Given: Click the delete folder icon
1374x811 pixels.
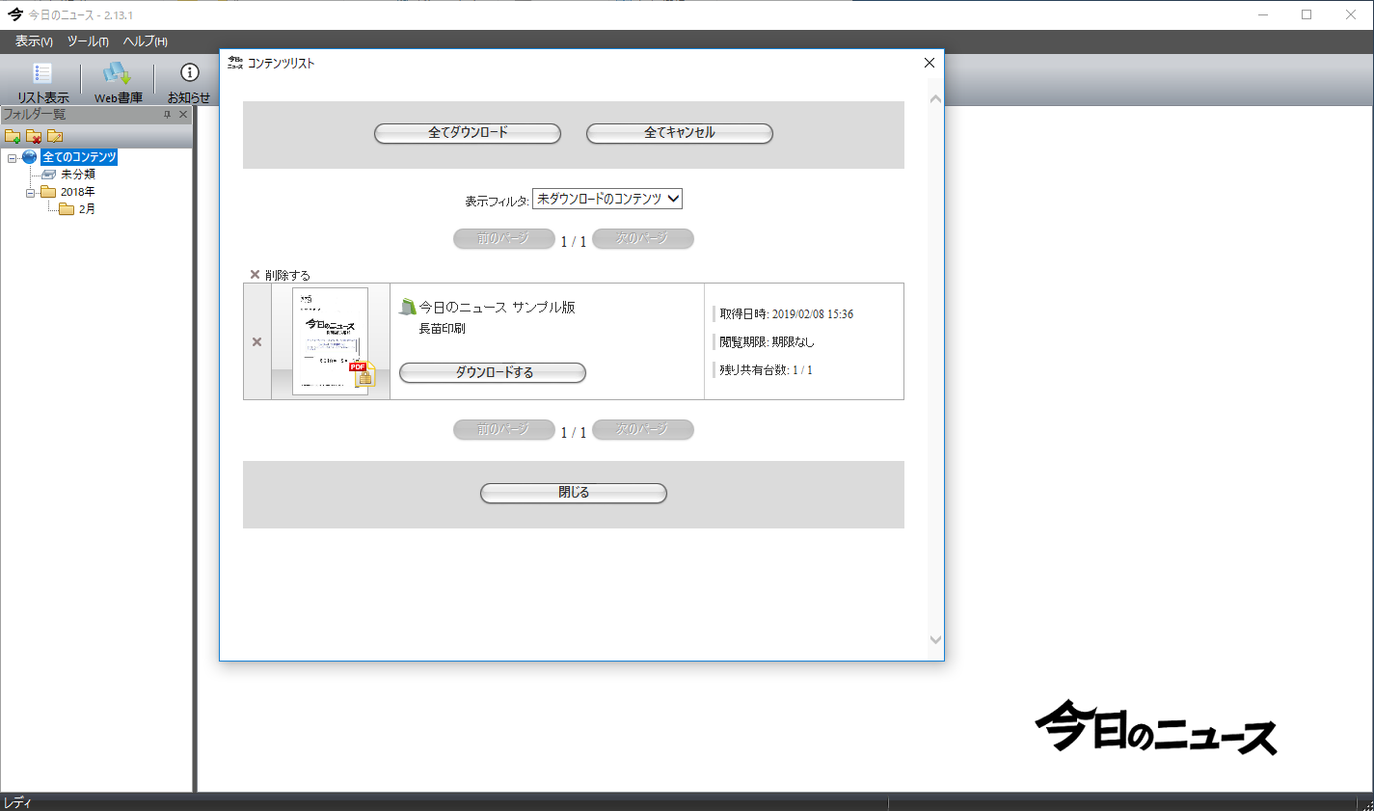Looking at the screenshot, I should tap(34, 136).
